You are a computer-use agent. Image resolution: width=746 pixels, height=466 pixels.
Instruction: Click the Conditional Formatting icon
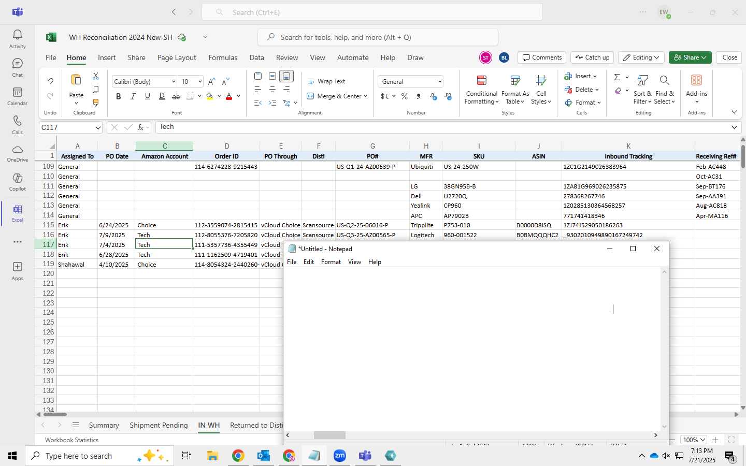click(481, 81)
